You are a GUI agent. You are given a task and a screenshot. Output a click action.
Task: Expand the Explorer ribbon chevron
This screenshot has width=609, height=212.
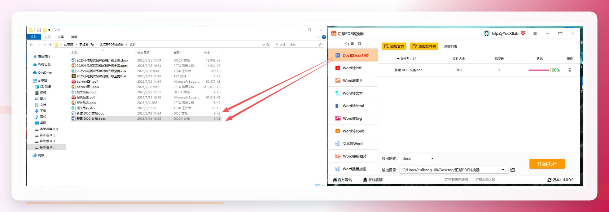(318, 37)
